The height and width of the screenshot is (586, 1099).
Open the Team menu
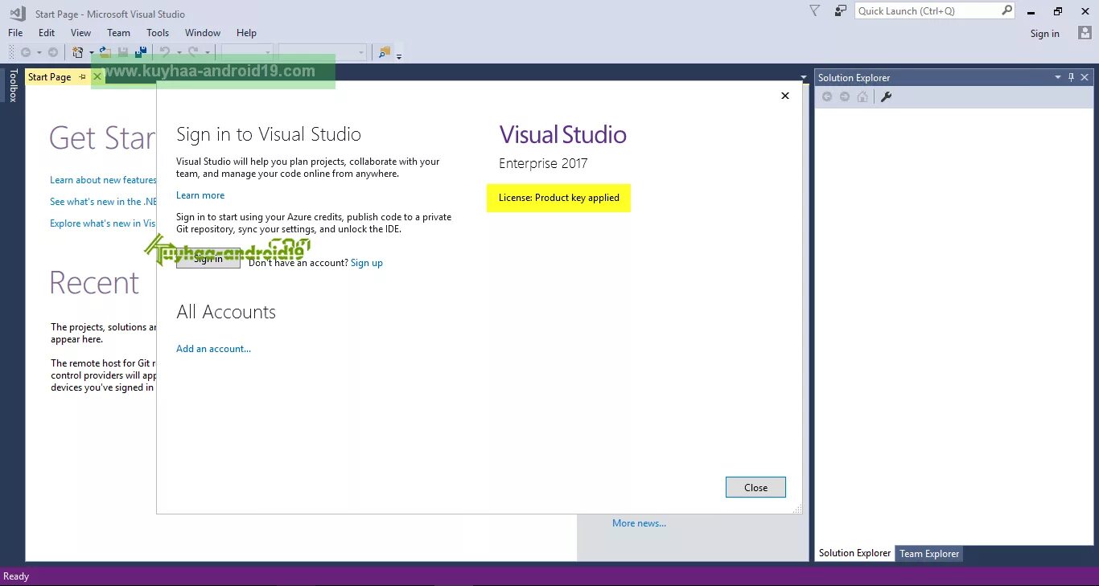tap(118, 33)
